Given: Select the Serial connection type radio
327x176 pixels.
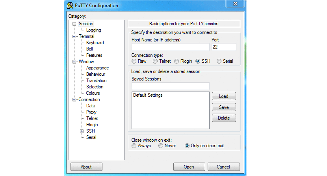Looking at the screenshot, I should coord(219,61).
